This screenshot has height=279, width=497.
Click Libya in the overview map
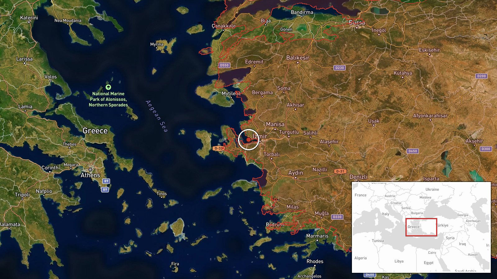point(399,261)
